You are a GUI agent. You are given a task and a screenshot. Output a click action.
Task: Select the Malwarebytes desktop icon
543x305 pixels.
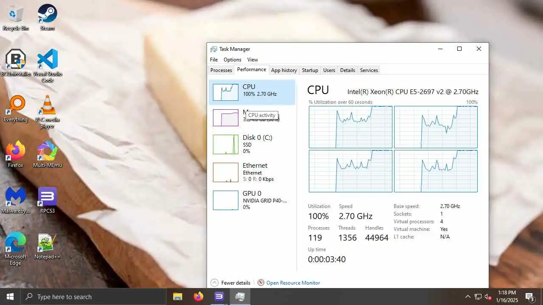(16, 200)
